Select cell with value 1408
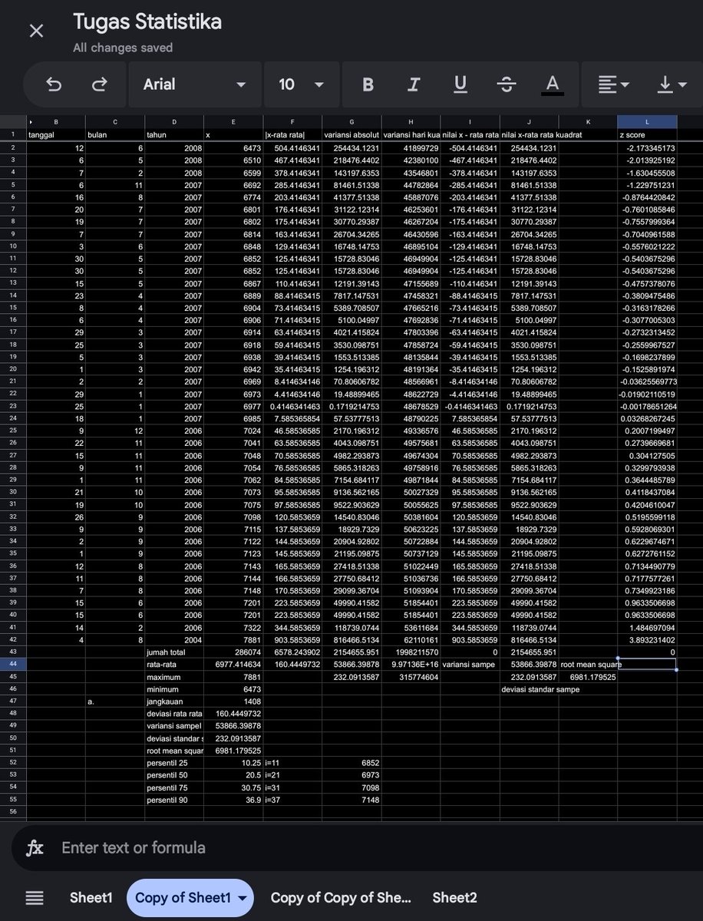Screen dimensions: 703x921 pos(233,701)
